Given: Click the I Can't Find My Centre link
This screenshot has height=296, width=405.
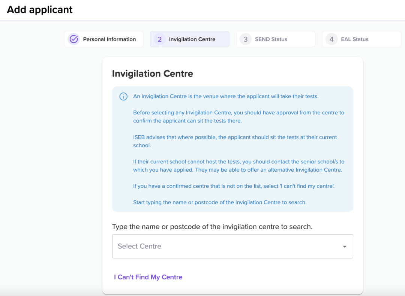Looking at the screenshot, I should pyautogui.click(x=148, y=277).
